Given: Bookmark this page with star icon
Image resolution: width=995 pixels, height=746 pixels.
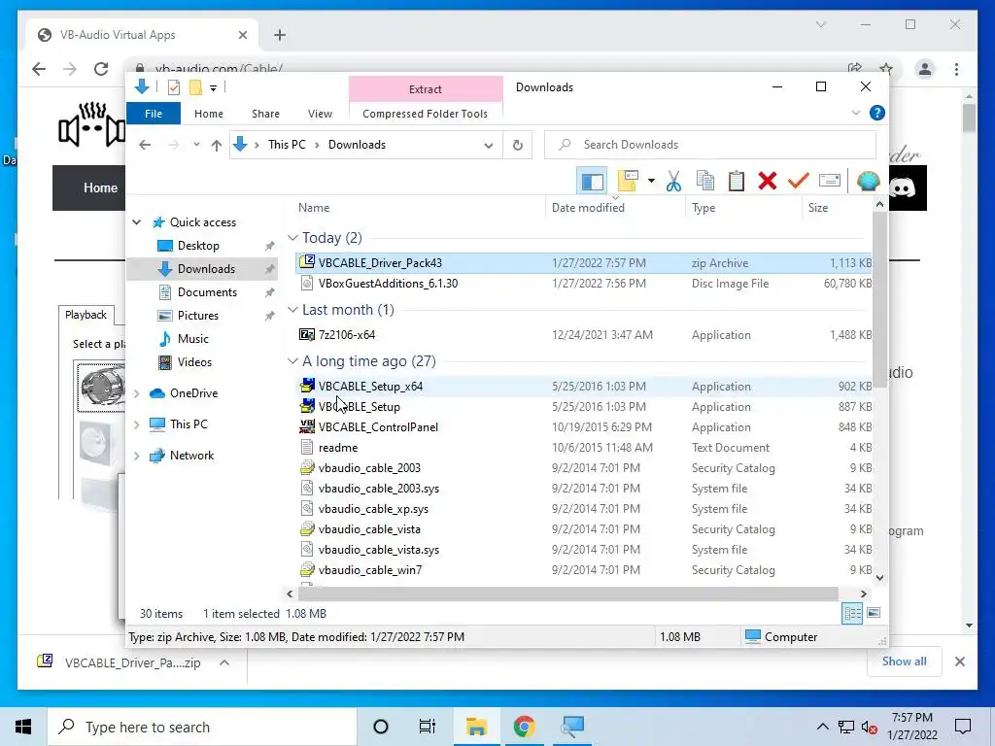Looking at the screenshot, I should [x=886, y=69].
